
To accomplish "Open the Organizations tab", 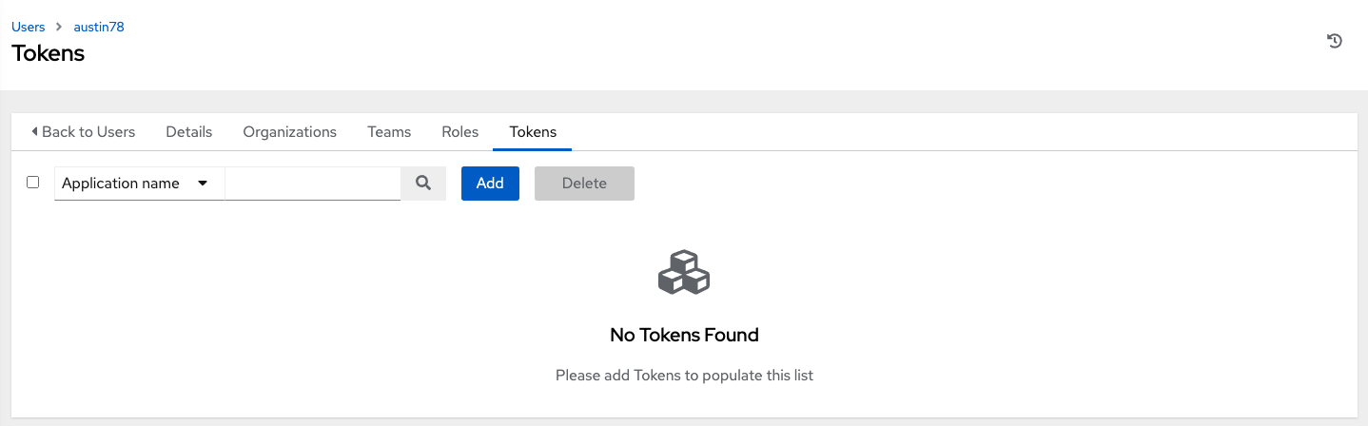I will [290, 132].
